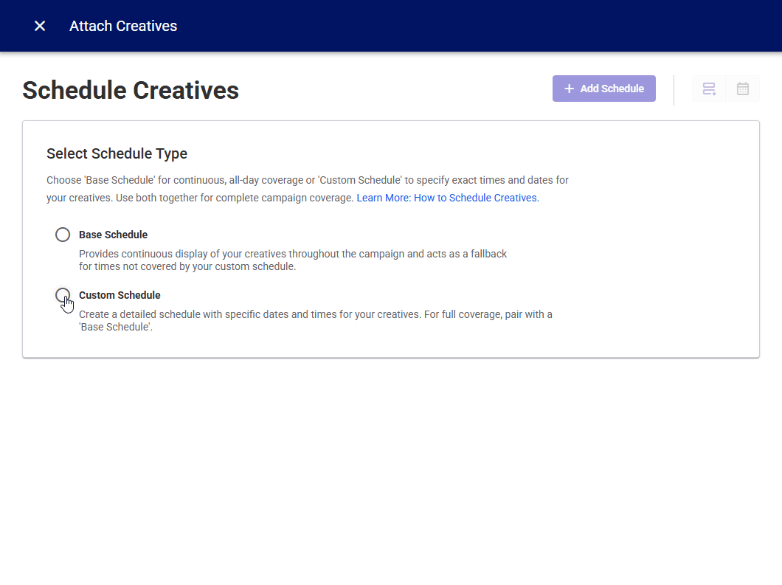Click the vertical divider beside Add Schedule
The image size is (782, 585).
[x=674, y=90]
